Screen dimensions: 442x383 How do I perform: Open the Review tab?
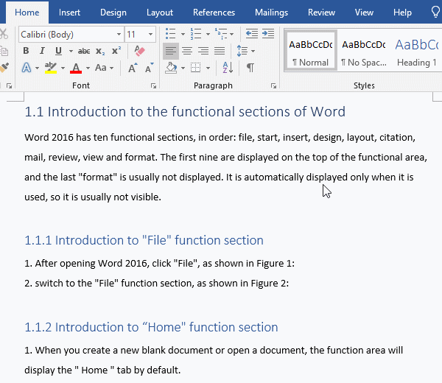[321, 13]
